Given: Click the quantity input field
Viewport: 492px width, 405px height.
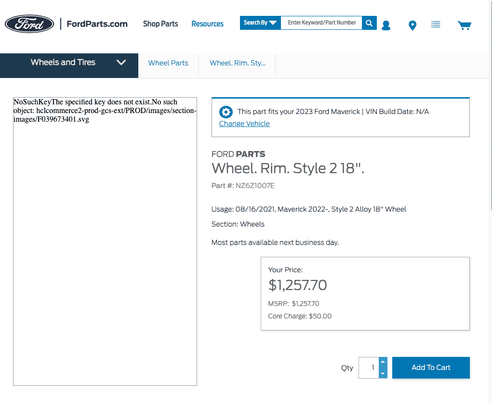Looking at the screenshot, I should click(x=369, y=367).
